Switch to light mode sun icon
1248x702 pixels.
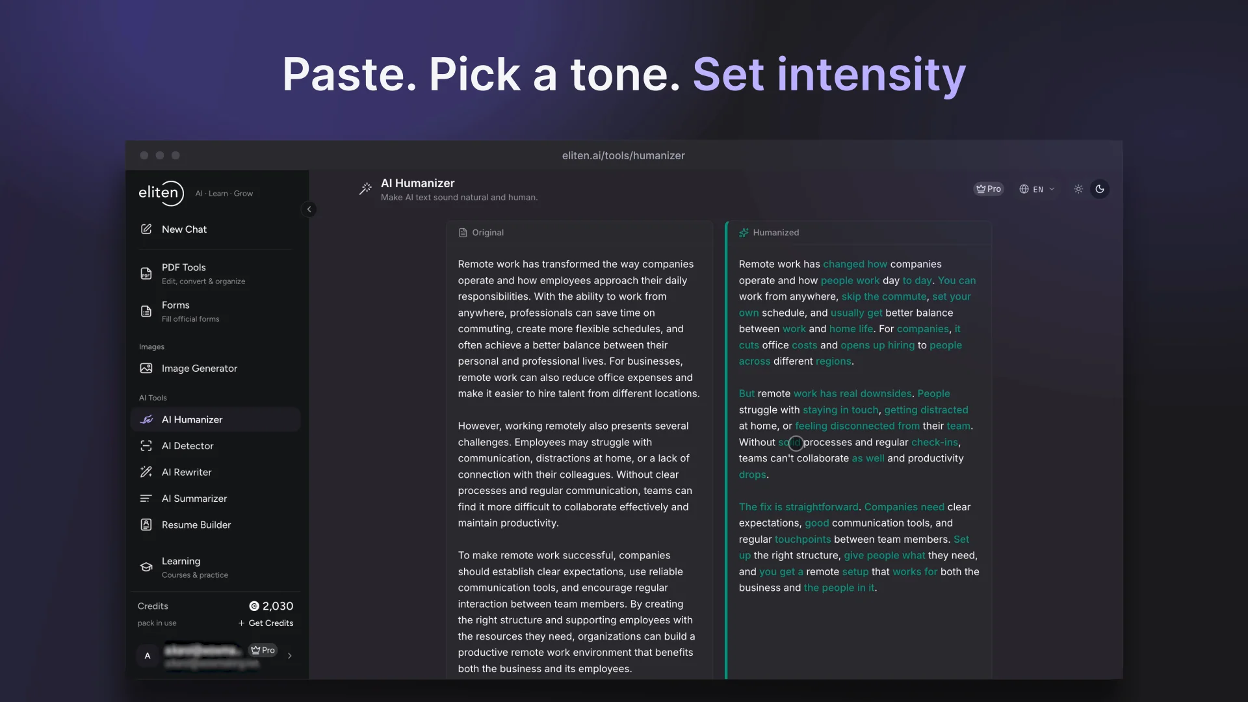(x=1078, y=189)
